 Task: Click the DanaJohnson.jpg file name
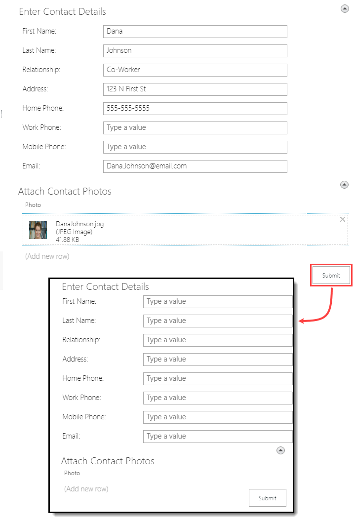click(x=79, y=224)
